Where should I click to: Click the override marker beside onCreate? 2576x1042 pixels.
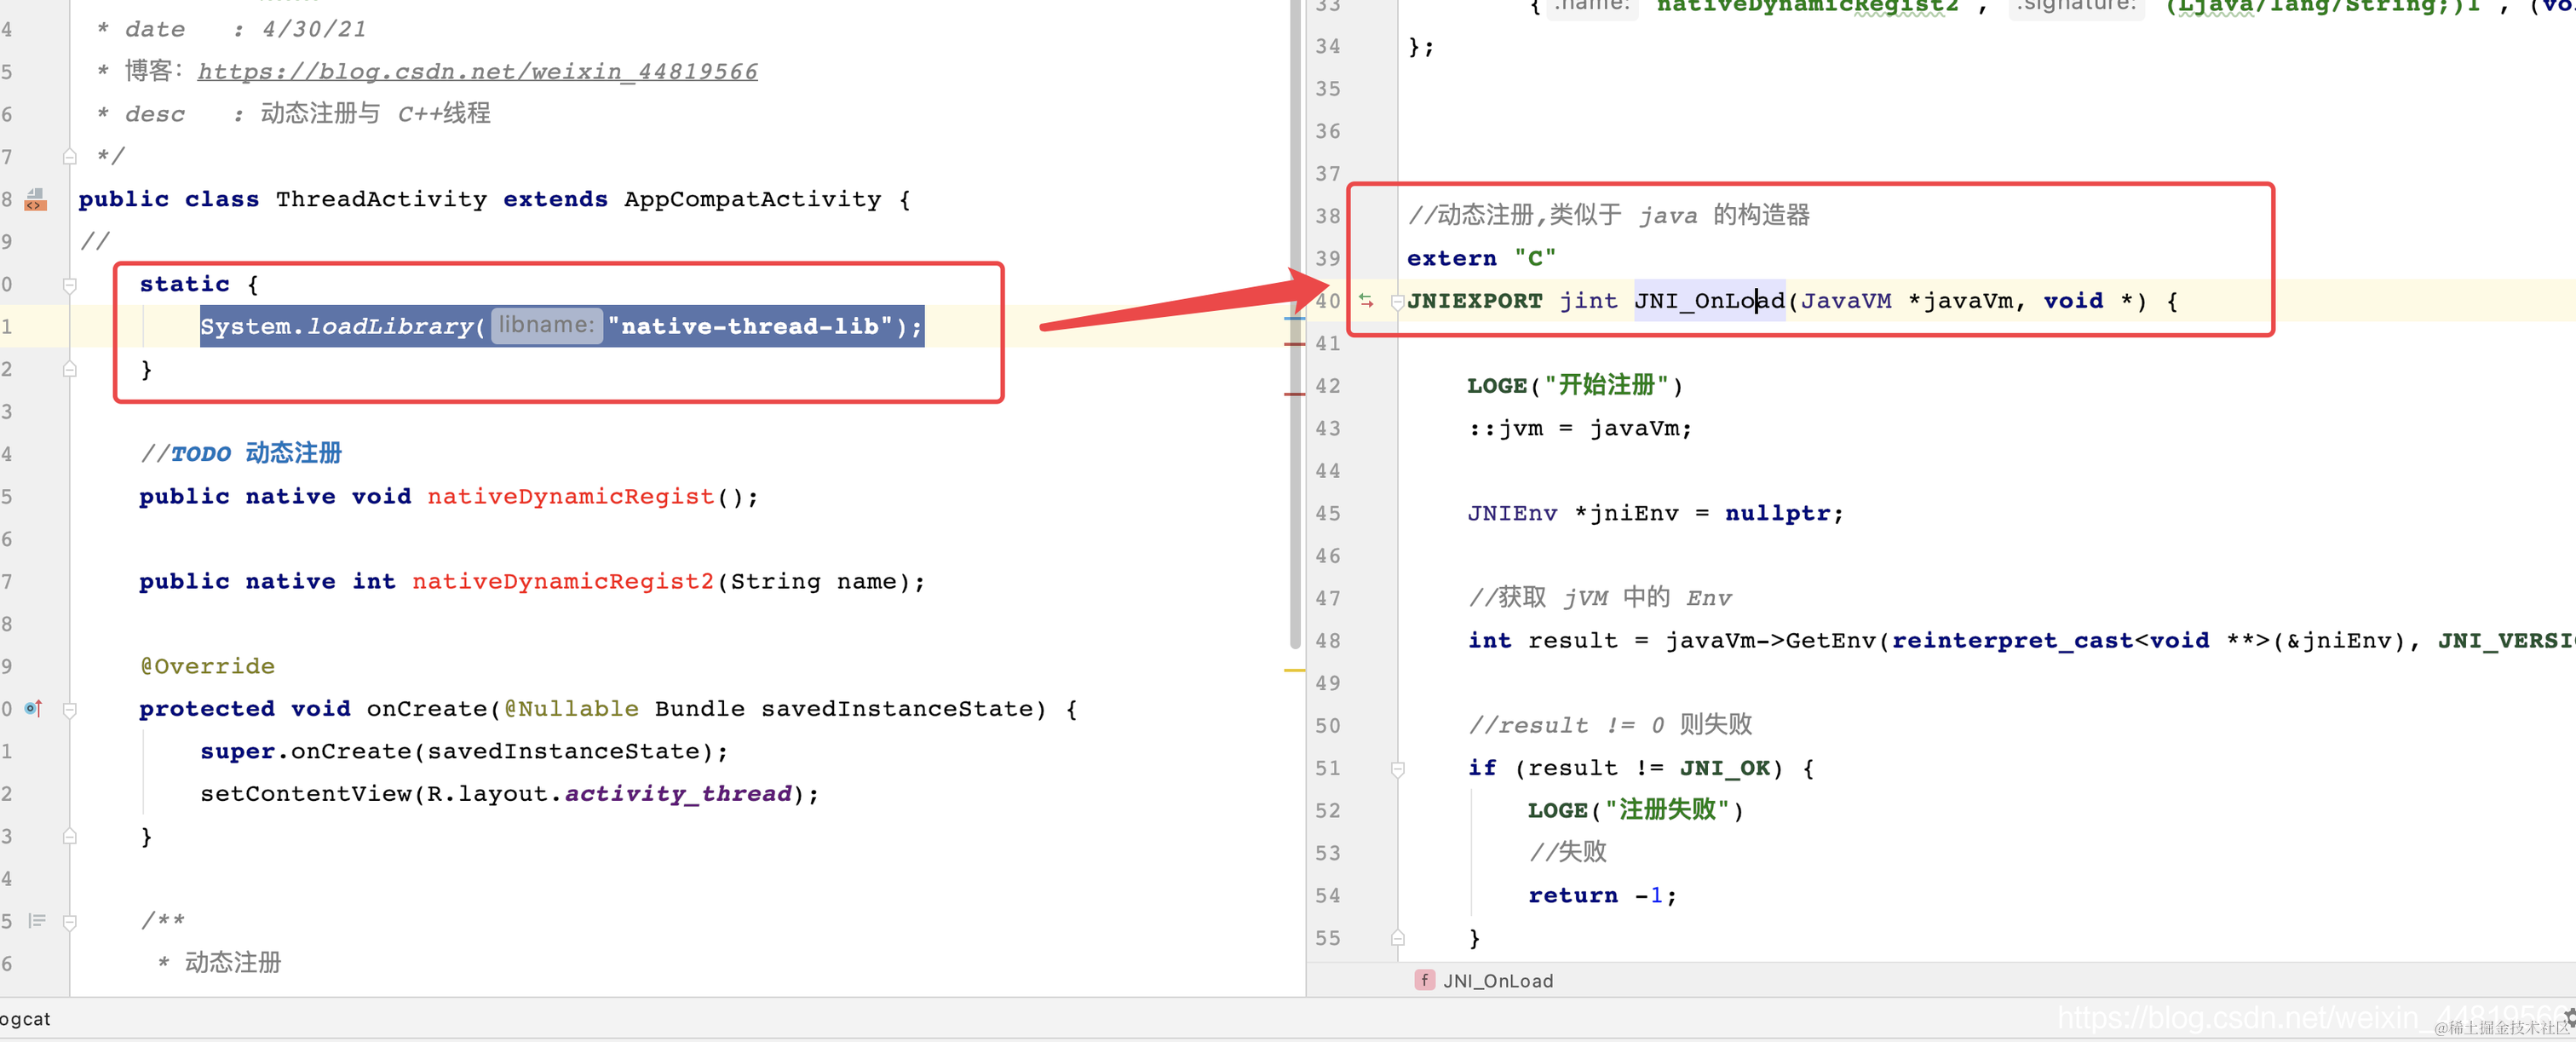[34, 708]
